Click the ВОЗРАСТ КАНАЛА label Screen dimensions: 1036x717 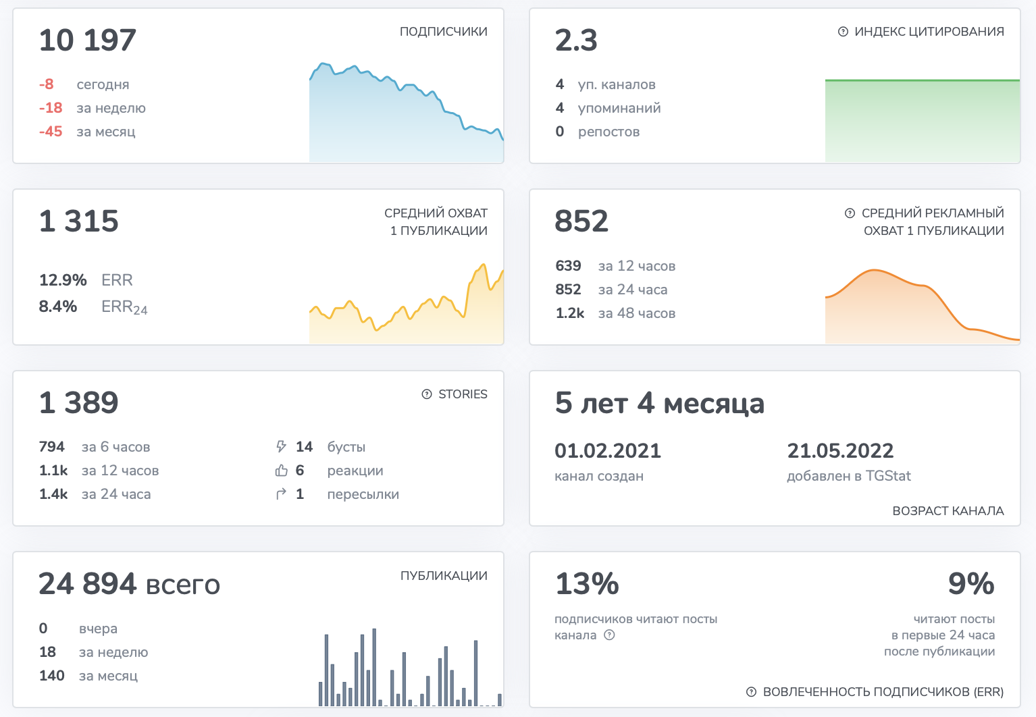[x=948, y=511]
